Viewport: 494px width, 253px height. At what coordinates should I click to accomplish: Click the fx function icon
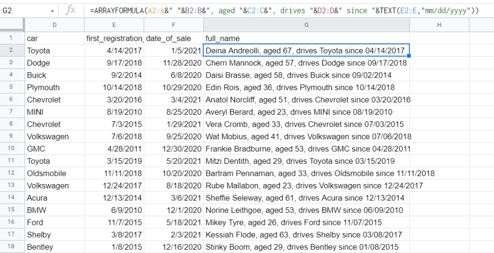pos(70,11)
